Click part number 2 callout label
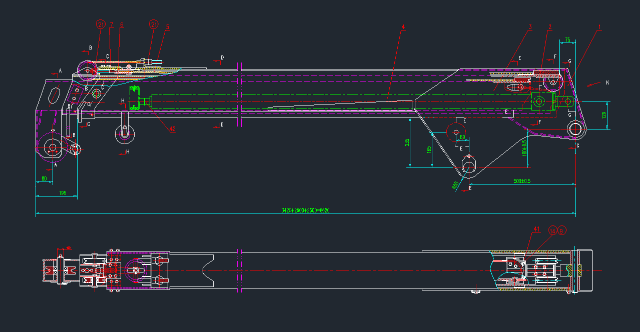Screen dimensions: 640x332 549,27
